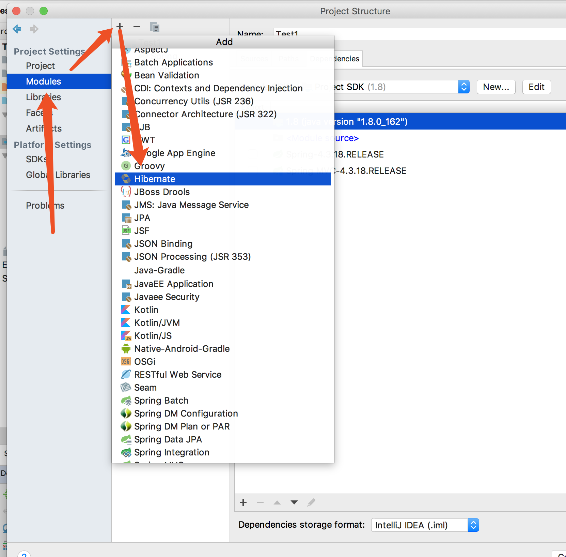Image resolution: width=566 pixels, height=557 pixels.
Task: Select Bean Validation entry
Action: pos(223,75)
